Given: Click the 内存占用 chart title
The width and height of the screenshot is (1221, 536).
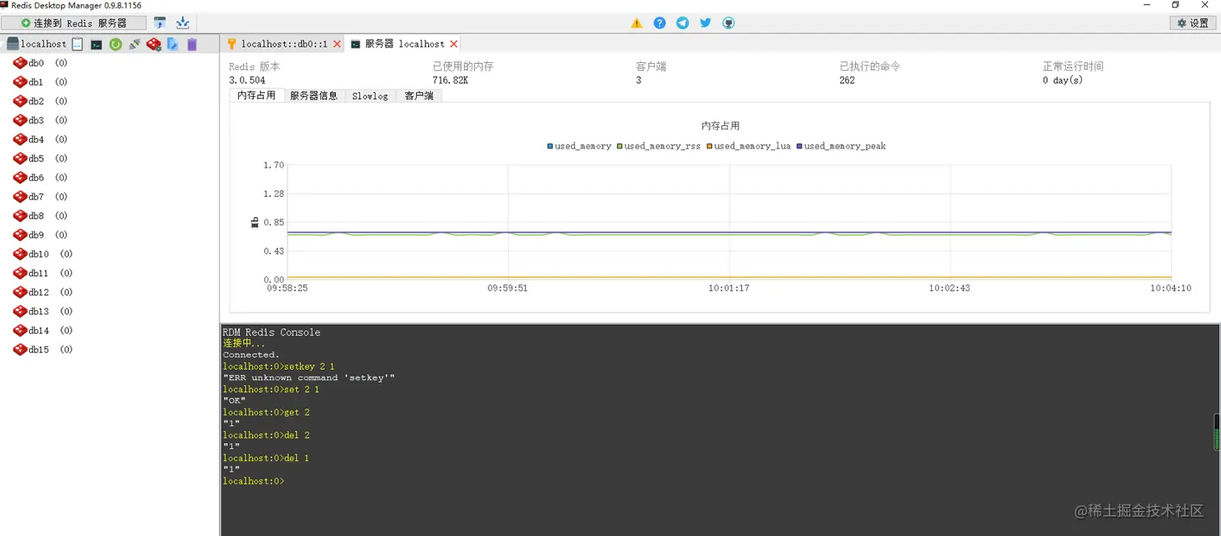Looking at the screenshot, I should point(720,126).
